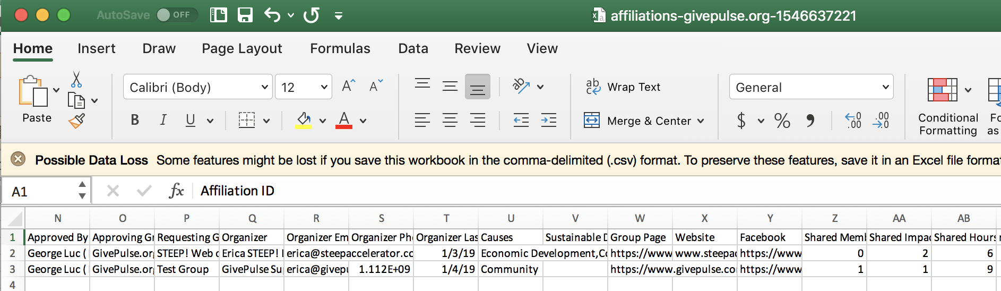Apply the red font color button
The image size is (1001, 291).
click(344, 120)
